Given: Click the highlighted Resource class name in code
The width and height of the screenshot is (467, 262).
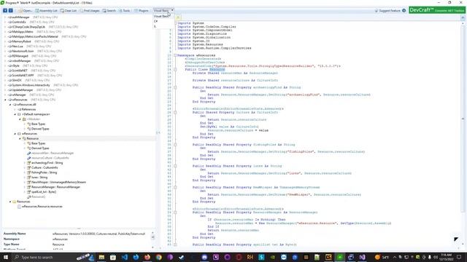Looking at the screenshot, I should pyautogui.click(x=217, y=70).
